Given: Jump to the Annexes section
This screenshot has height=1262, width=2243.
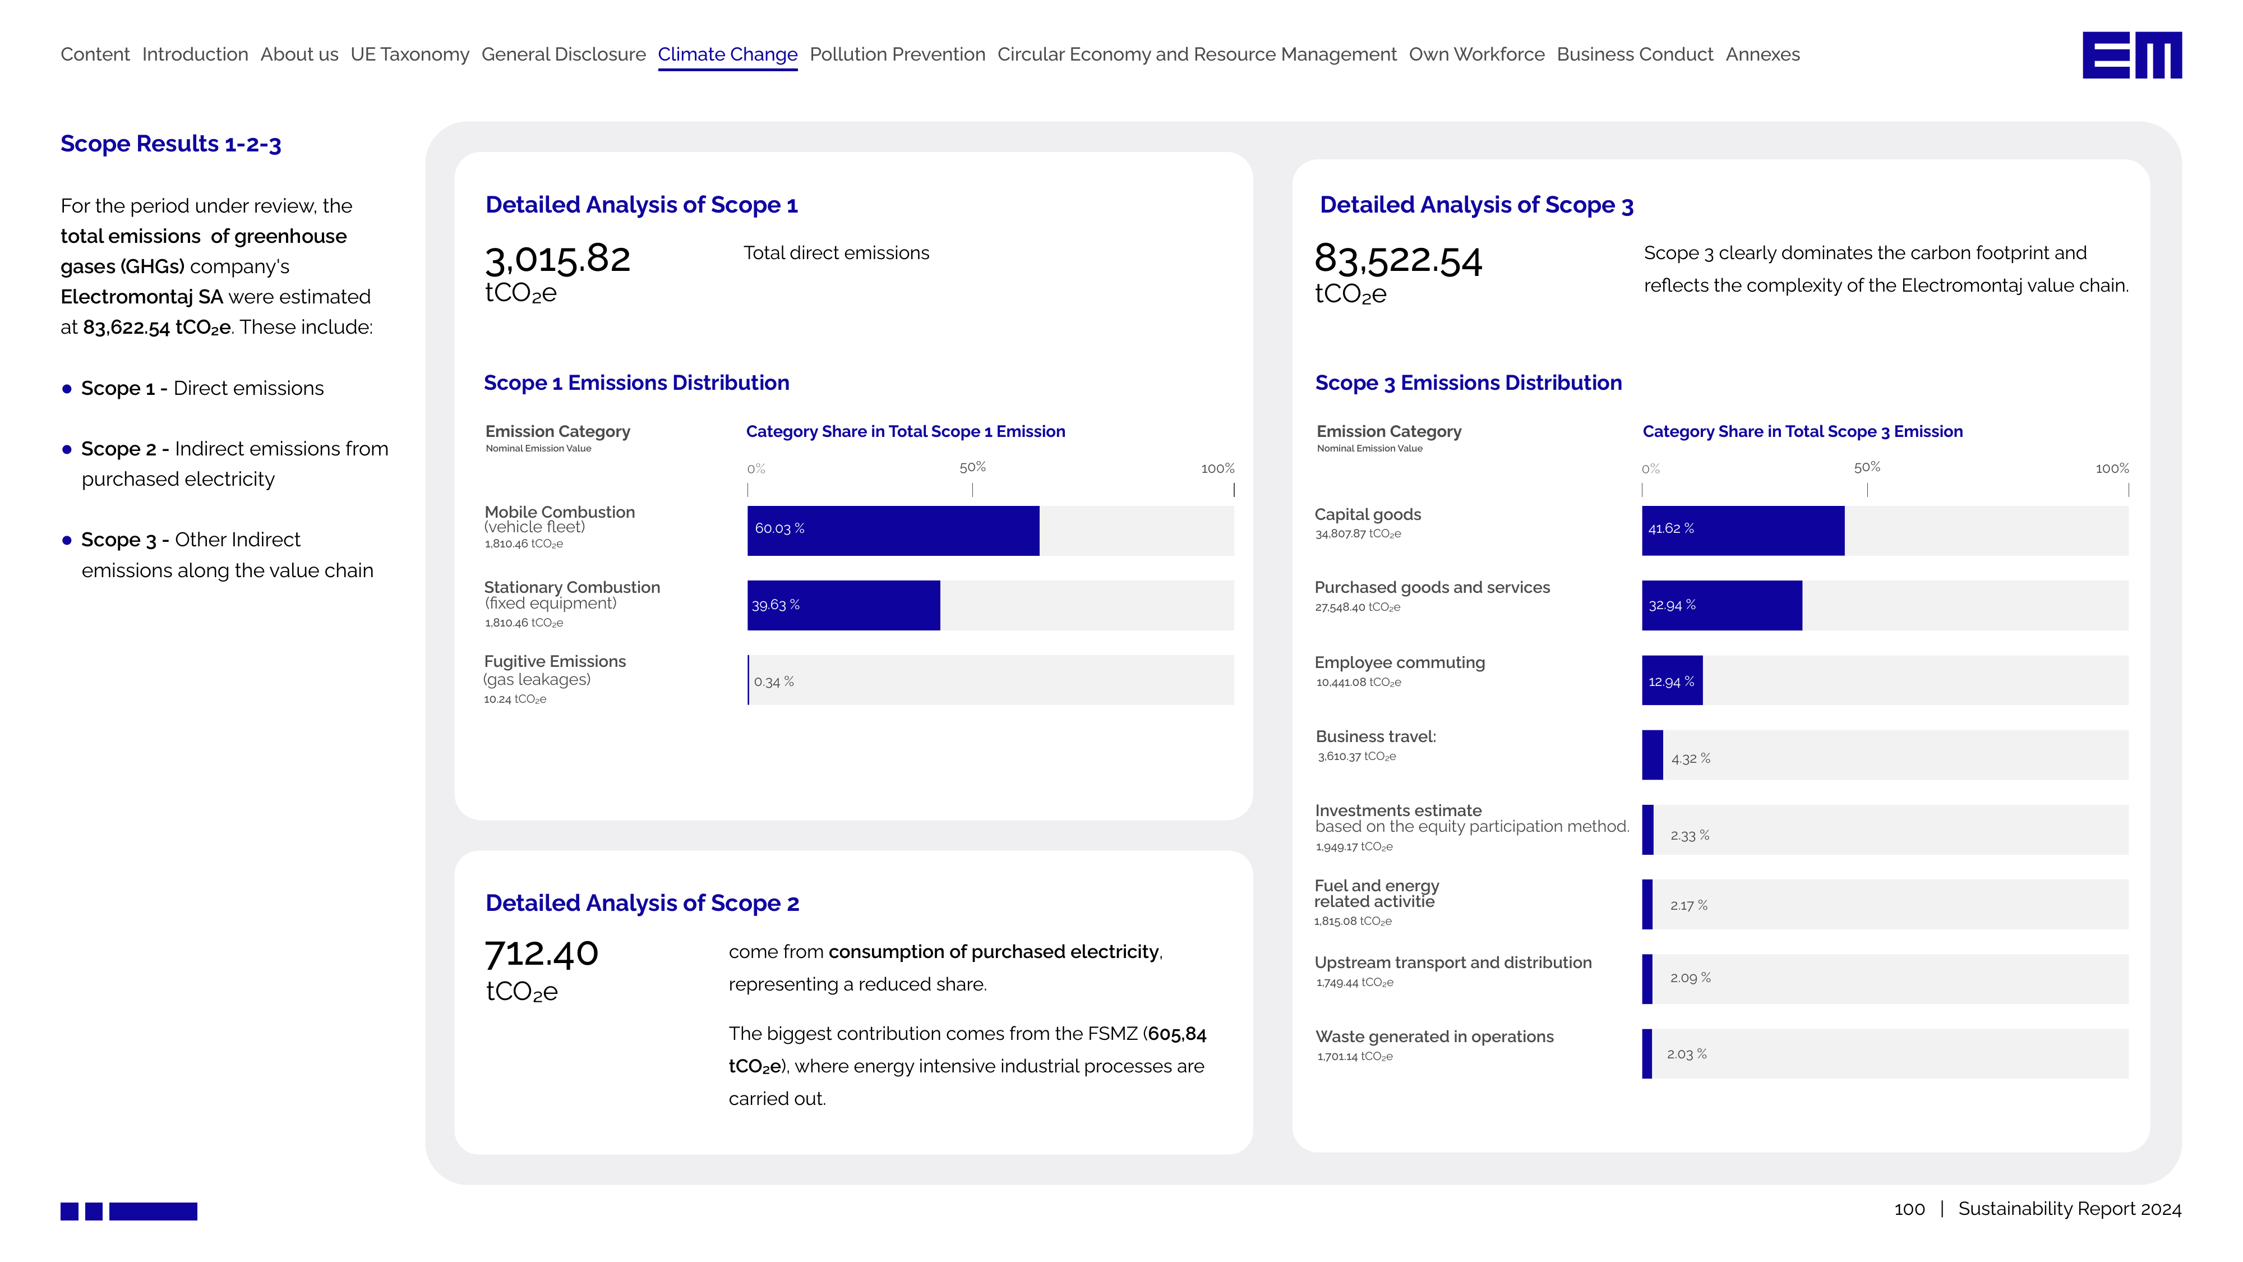Looking at the screenshot, I should click(x=1762, y=54).
